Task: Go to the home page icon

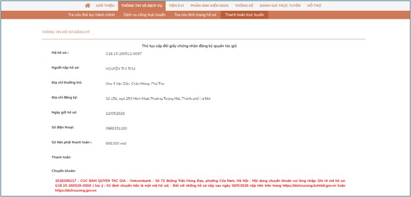Action: point(88,5)
